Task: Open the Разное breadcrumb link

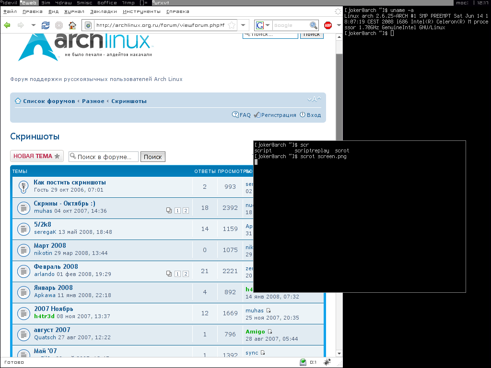Action: [x=93, y=101]
